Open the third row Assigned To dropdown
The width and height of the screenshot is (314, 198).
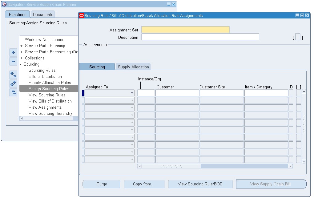pos(132,108)
